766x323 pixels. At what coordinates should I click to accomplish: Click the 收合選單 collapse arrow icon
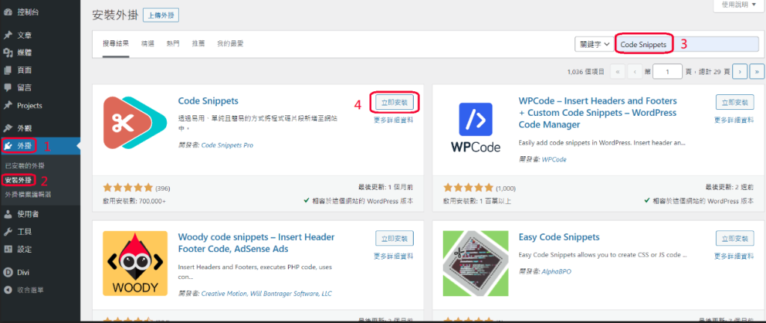7,290
